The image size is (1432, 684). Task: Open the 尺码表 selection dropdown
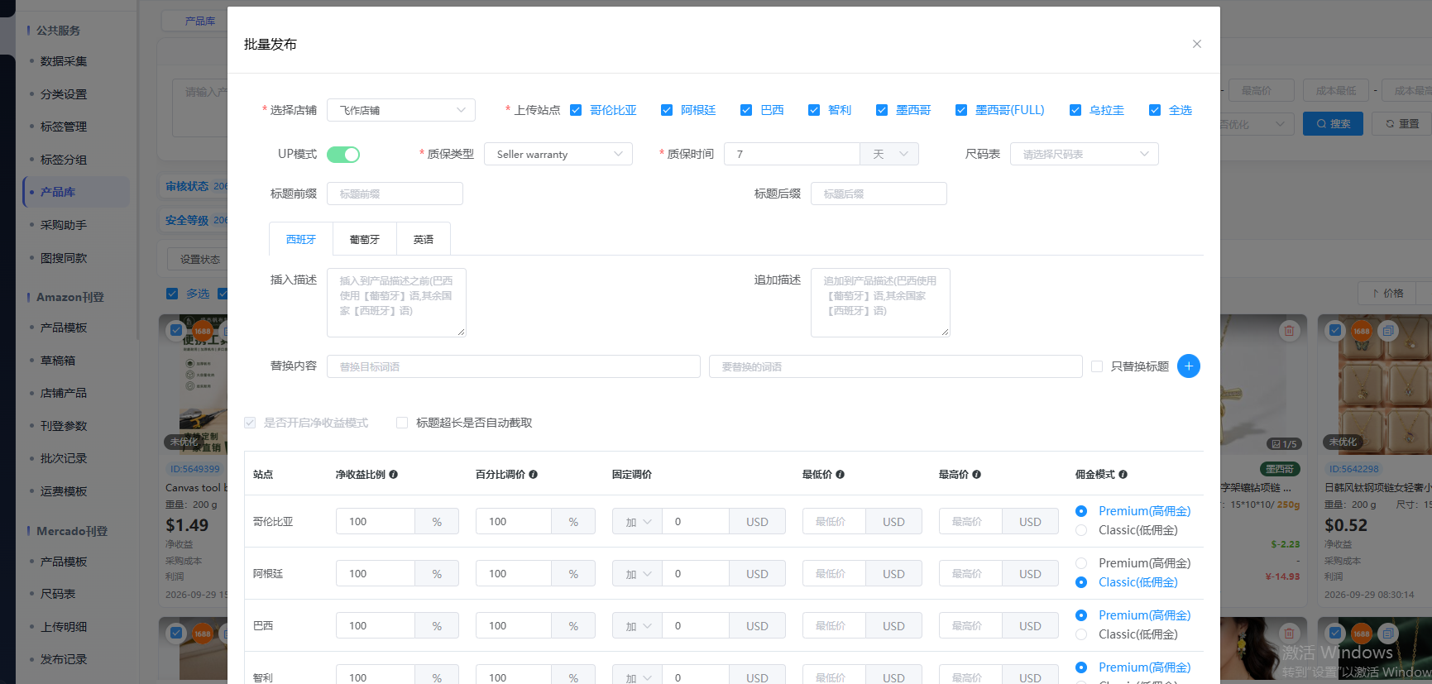pyautogui.click(x=1085, y=154)
